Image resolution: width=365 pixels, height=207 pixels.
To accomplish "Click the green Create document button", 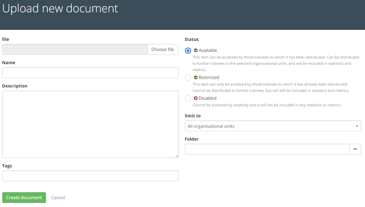I will click(24, 198).
